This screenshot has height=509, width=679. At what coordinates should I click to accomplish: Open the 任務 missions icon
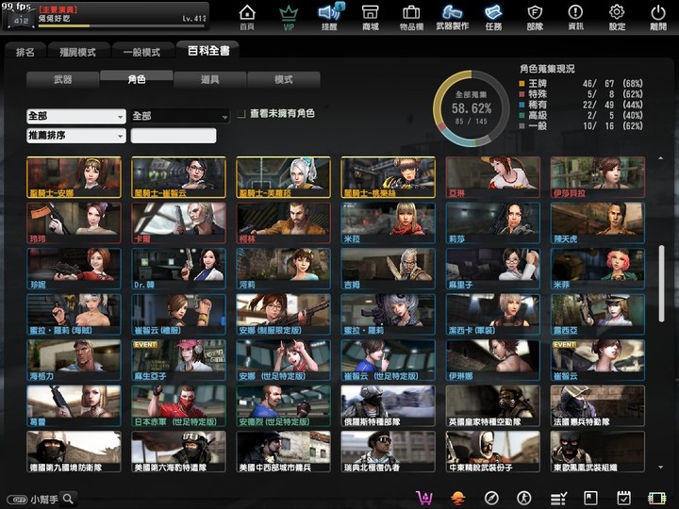point(493,16)
